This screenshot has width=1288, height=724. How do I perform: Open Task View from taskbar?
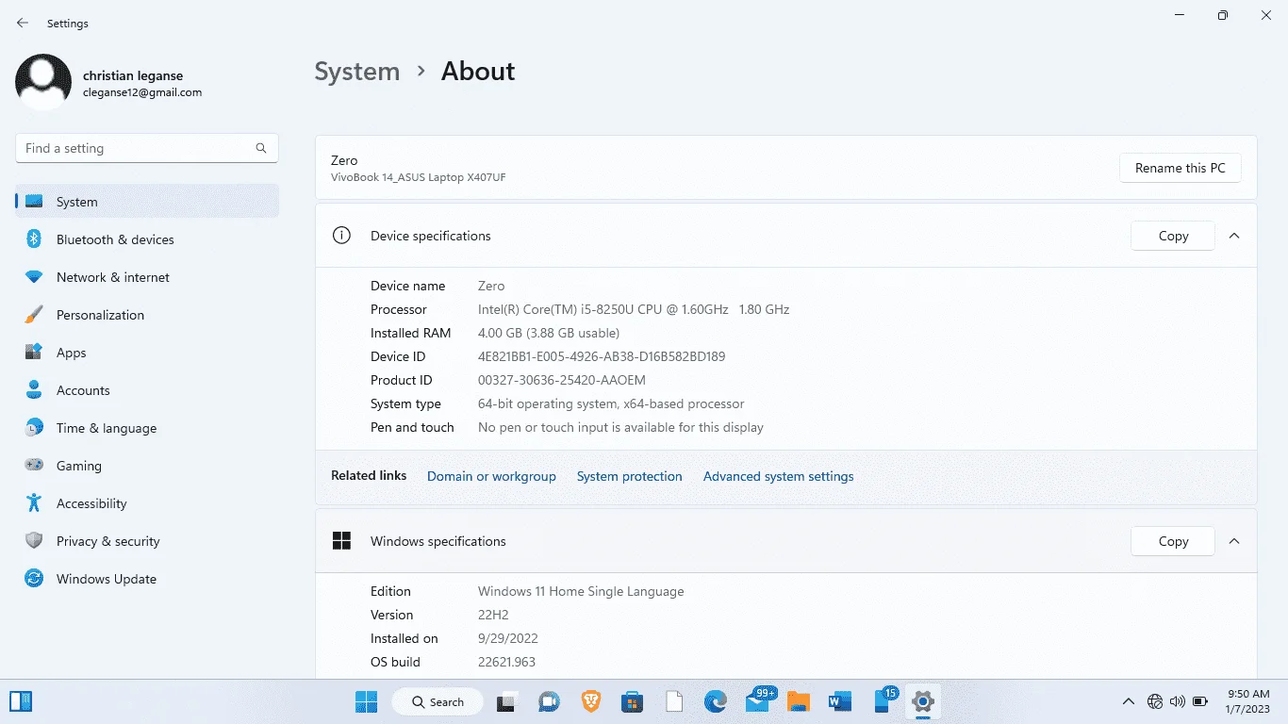[506, 701]
